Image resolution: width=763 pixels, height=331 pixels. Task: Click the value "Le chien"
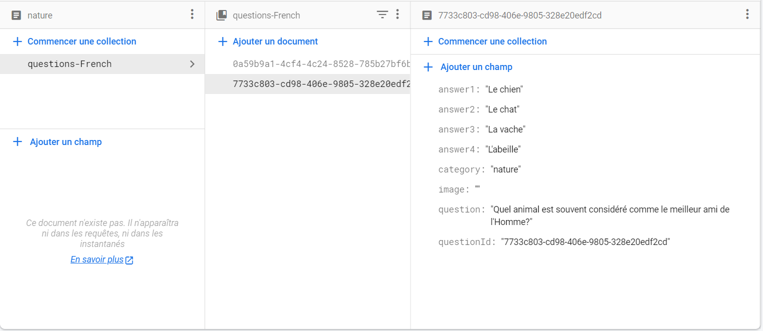coord(504,89)
